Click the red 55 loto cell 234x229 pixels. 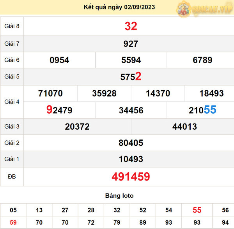coord(197,210)
